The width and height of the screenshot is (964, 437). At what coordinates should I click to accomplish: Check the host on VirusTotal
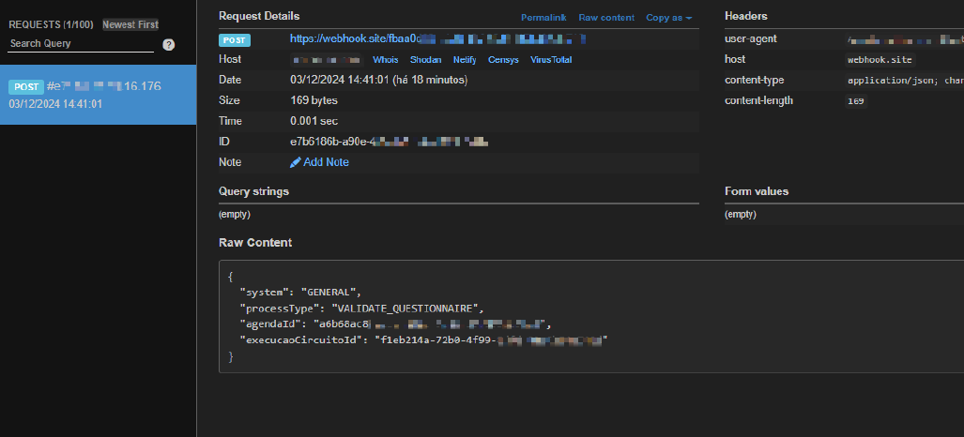[551, 60]
